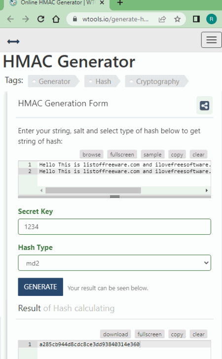Click download button above result box
The height and width of the screenshot is (359, 222).
coord(115,334)
